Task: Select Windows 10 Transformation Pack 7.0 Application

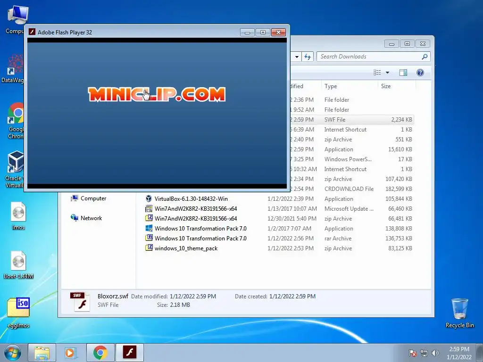Action: pyautogui.click(x=279, y=229)
